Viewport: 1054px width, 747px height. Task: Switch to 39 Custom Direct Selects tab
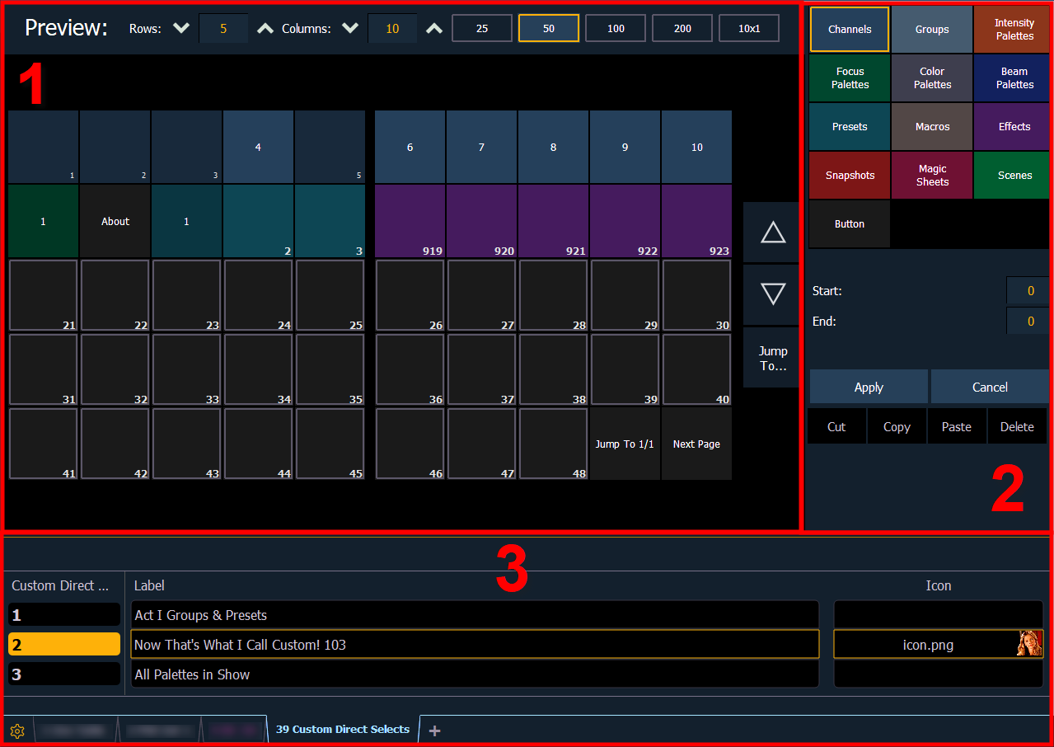pos(343,730)
